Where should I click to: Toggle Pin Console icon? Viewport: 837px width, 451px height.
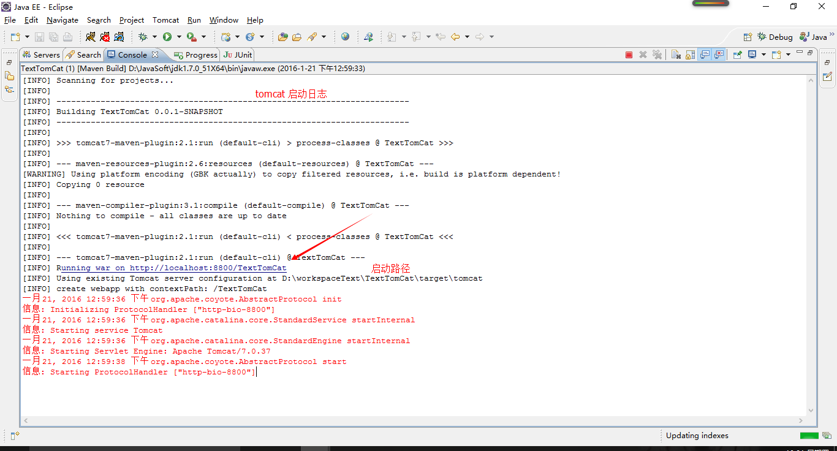[x=737, y=55]
